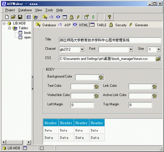Open the View menu

tap(39, 10)
